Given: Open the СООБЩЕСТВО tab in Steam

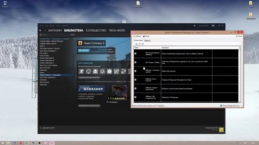Looking at the screenshot, I should point(96,31).
